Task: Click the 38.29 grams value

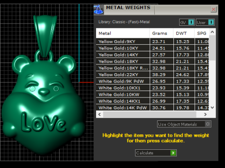Action: [x=158, y=75]
